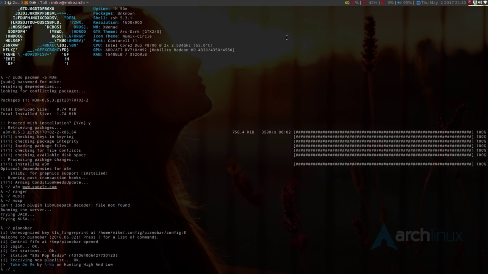Switch to workspace 2 terminal icon
This screenshot has height=274, width=488.
coord(16,3)
